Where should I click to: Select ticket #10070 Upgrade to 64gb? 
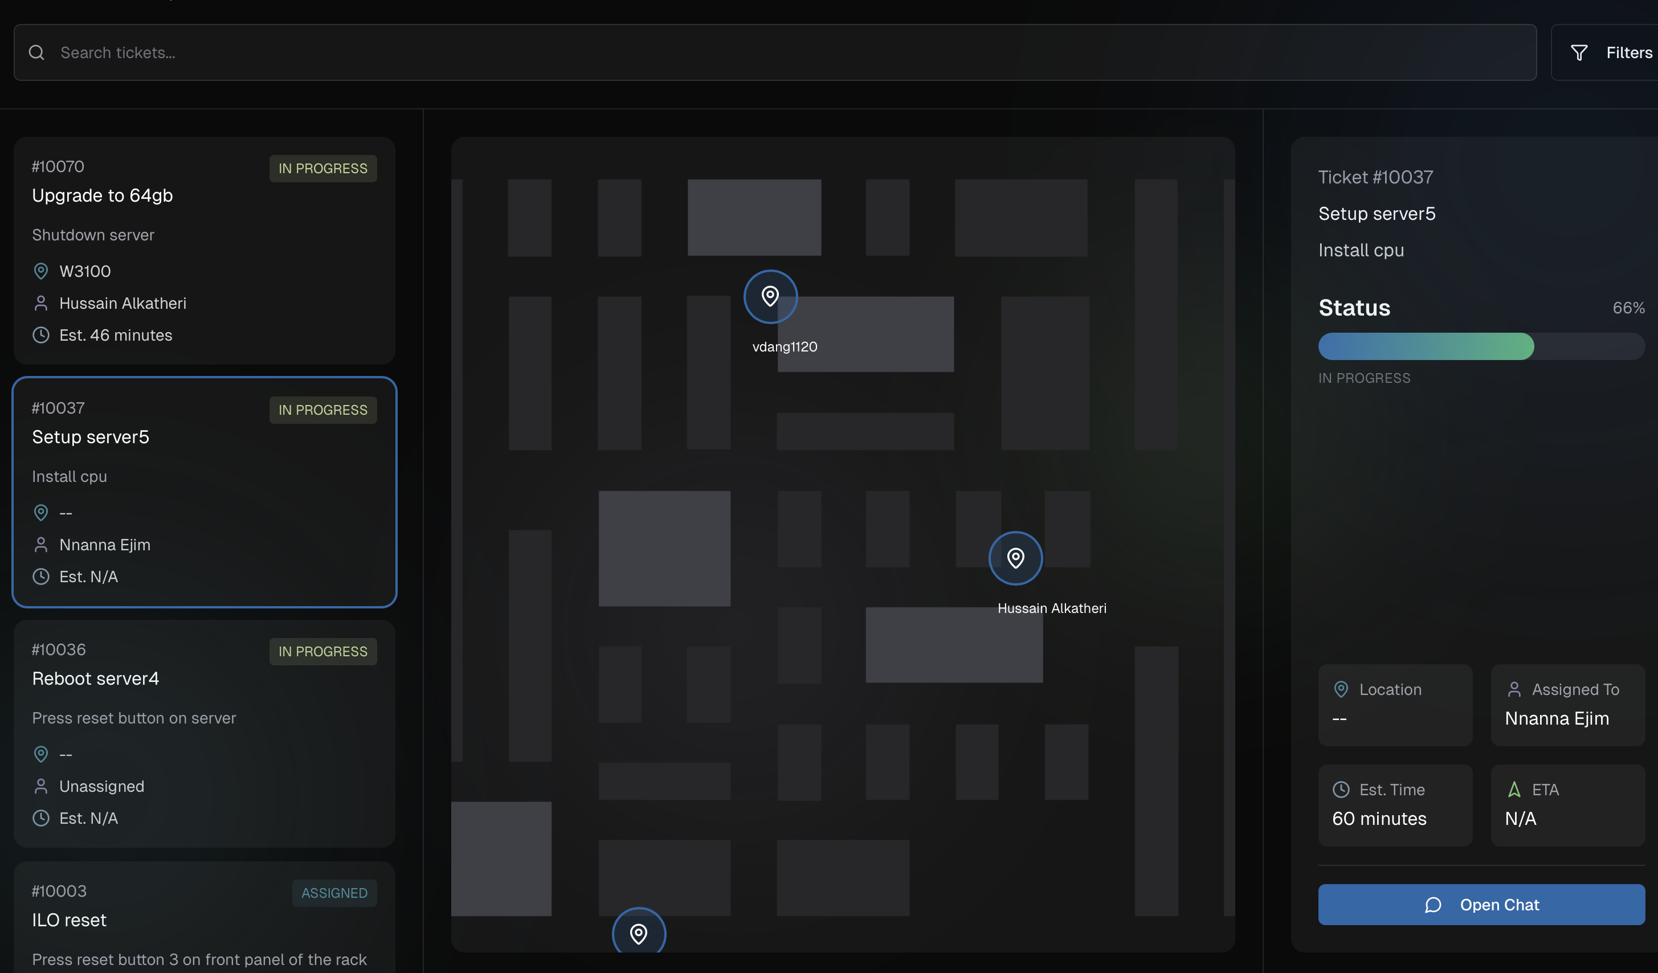[x=204, y=251]
